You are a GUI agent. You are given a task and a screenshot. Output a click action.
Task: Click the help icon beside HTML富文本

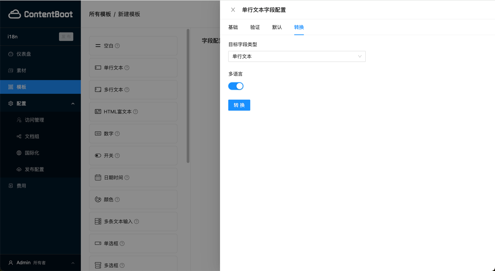[135, 112]
